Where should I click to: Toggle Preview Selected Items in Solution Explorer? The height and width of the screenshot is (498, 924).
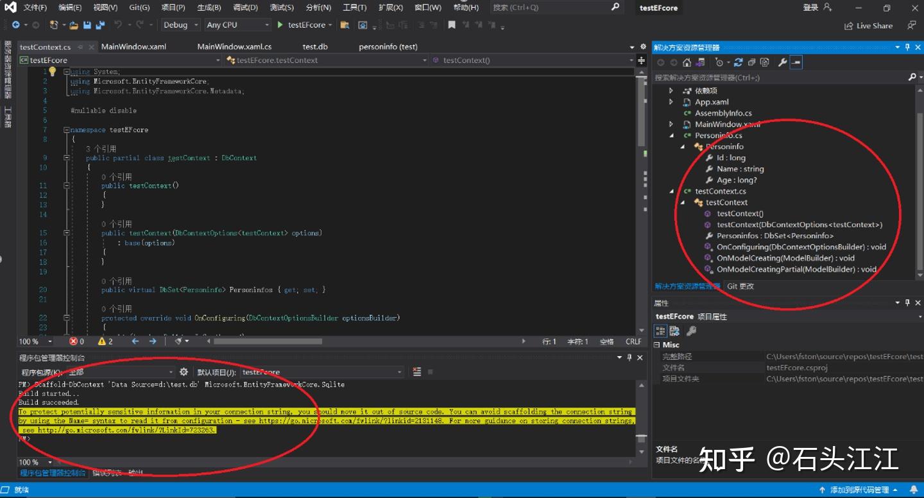click(796, 62)
